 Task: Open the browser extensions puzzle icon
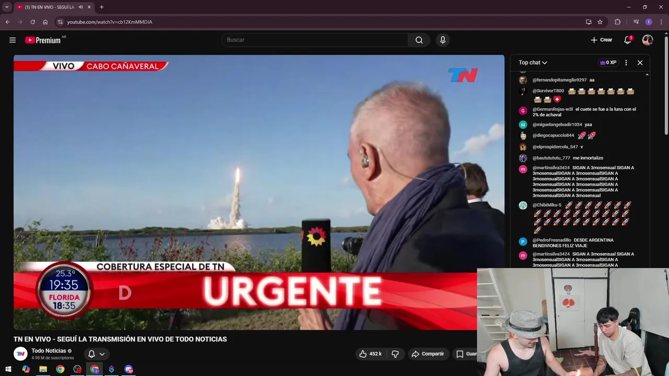pos(618,22)
